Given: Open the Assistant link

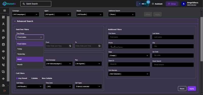Looking at the screenshot, I should tap(157, 4).
